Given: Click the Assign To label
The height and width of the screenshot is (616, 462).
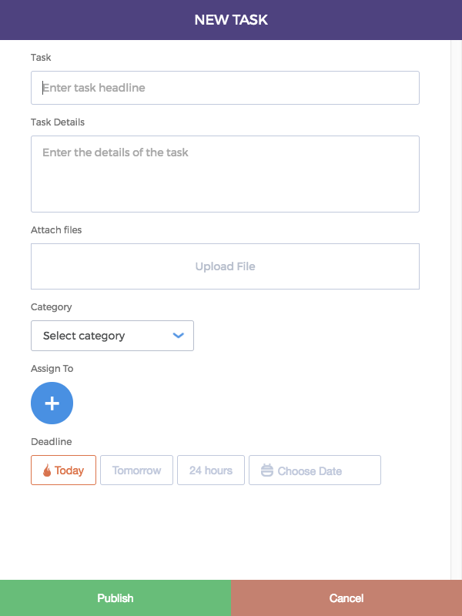Looking at the screenshot, I should coord(52,369).
